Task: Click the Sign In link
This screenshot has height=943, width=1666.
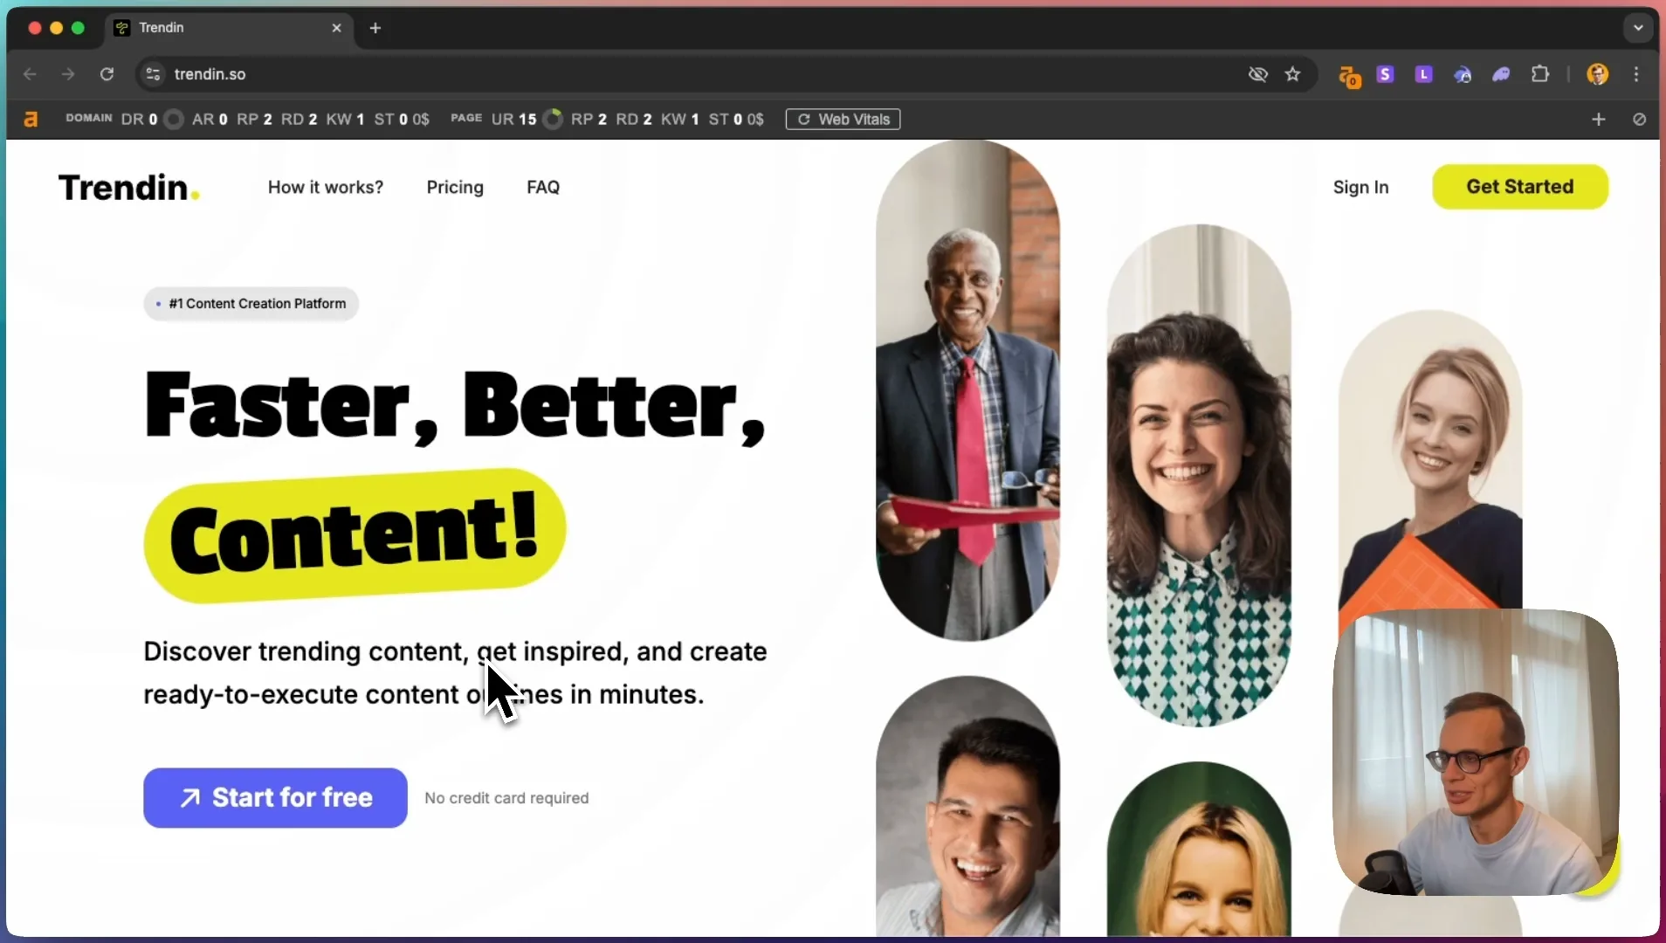Action: [x=1360, y=187]
